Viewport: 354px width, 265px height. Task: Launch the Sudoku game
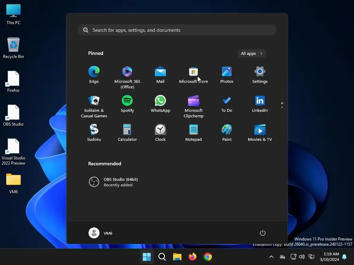(x=94, y=133)
